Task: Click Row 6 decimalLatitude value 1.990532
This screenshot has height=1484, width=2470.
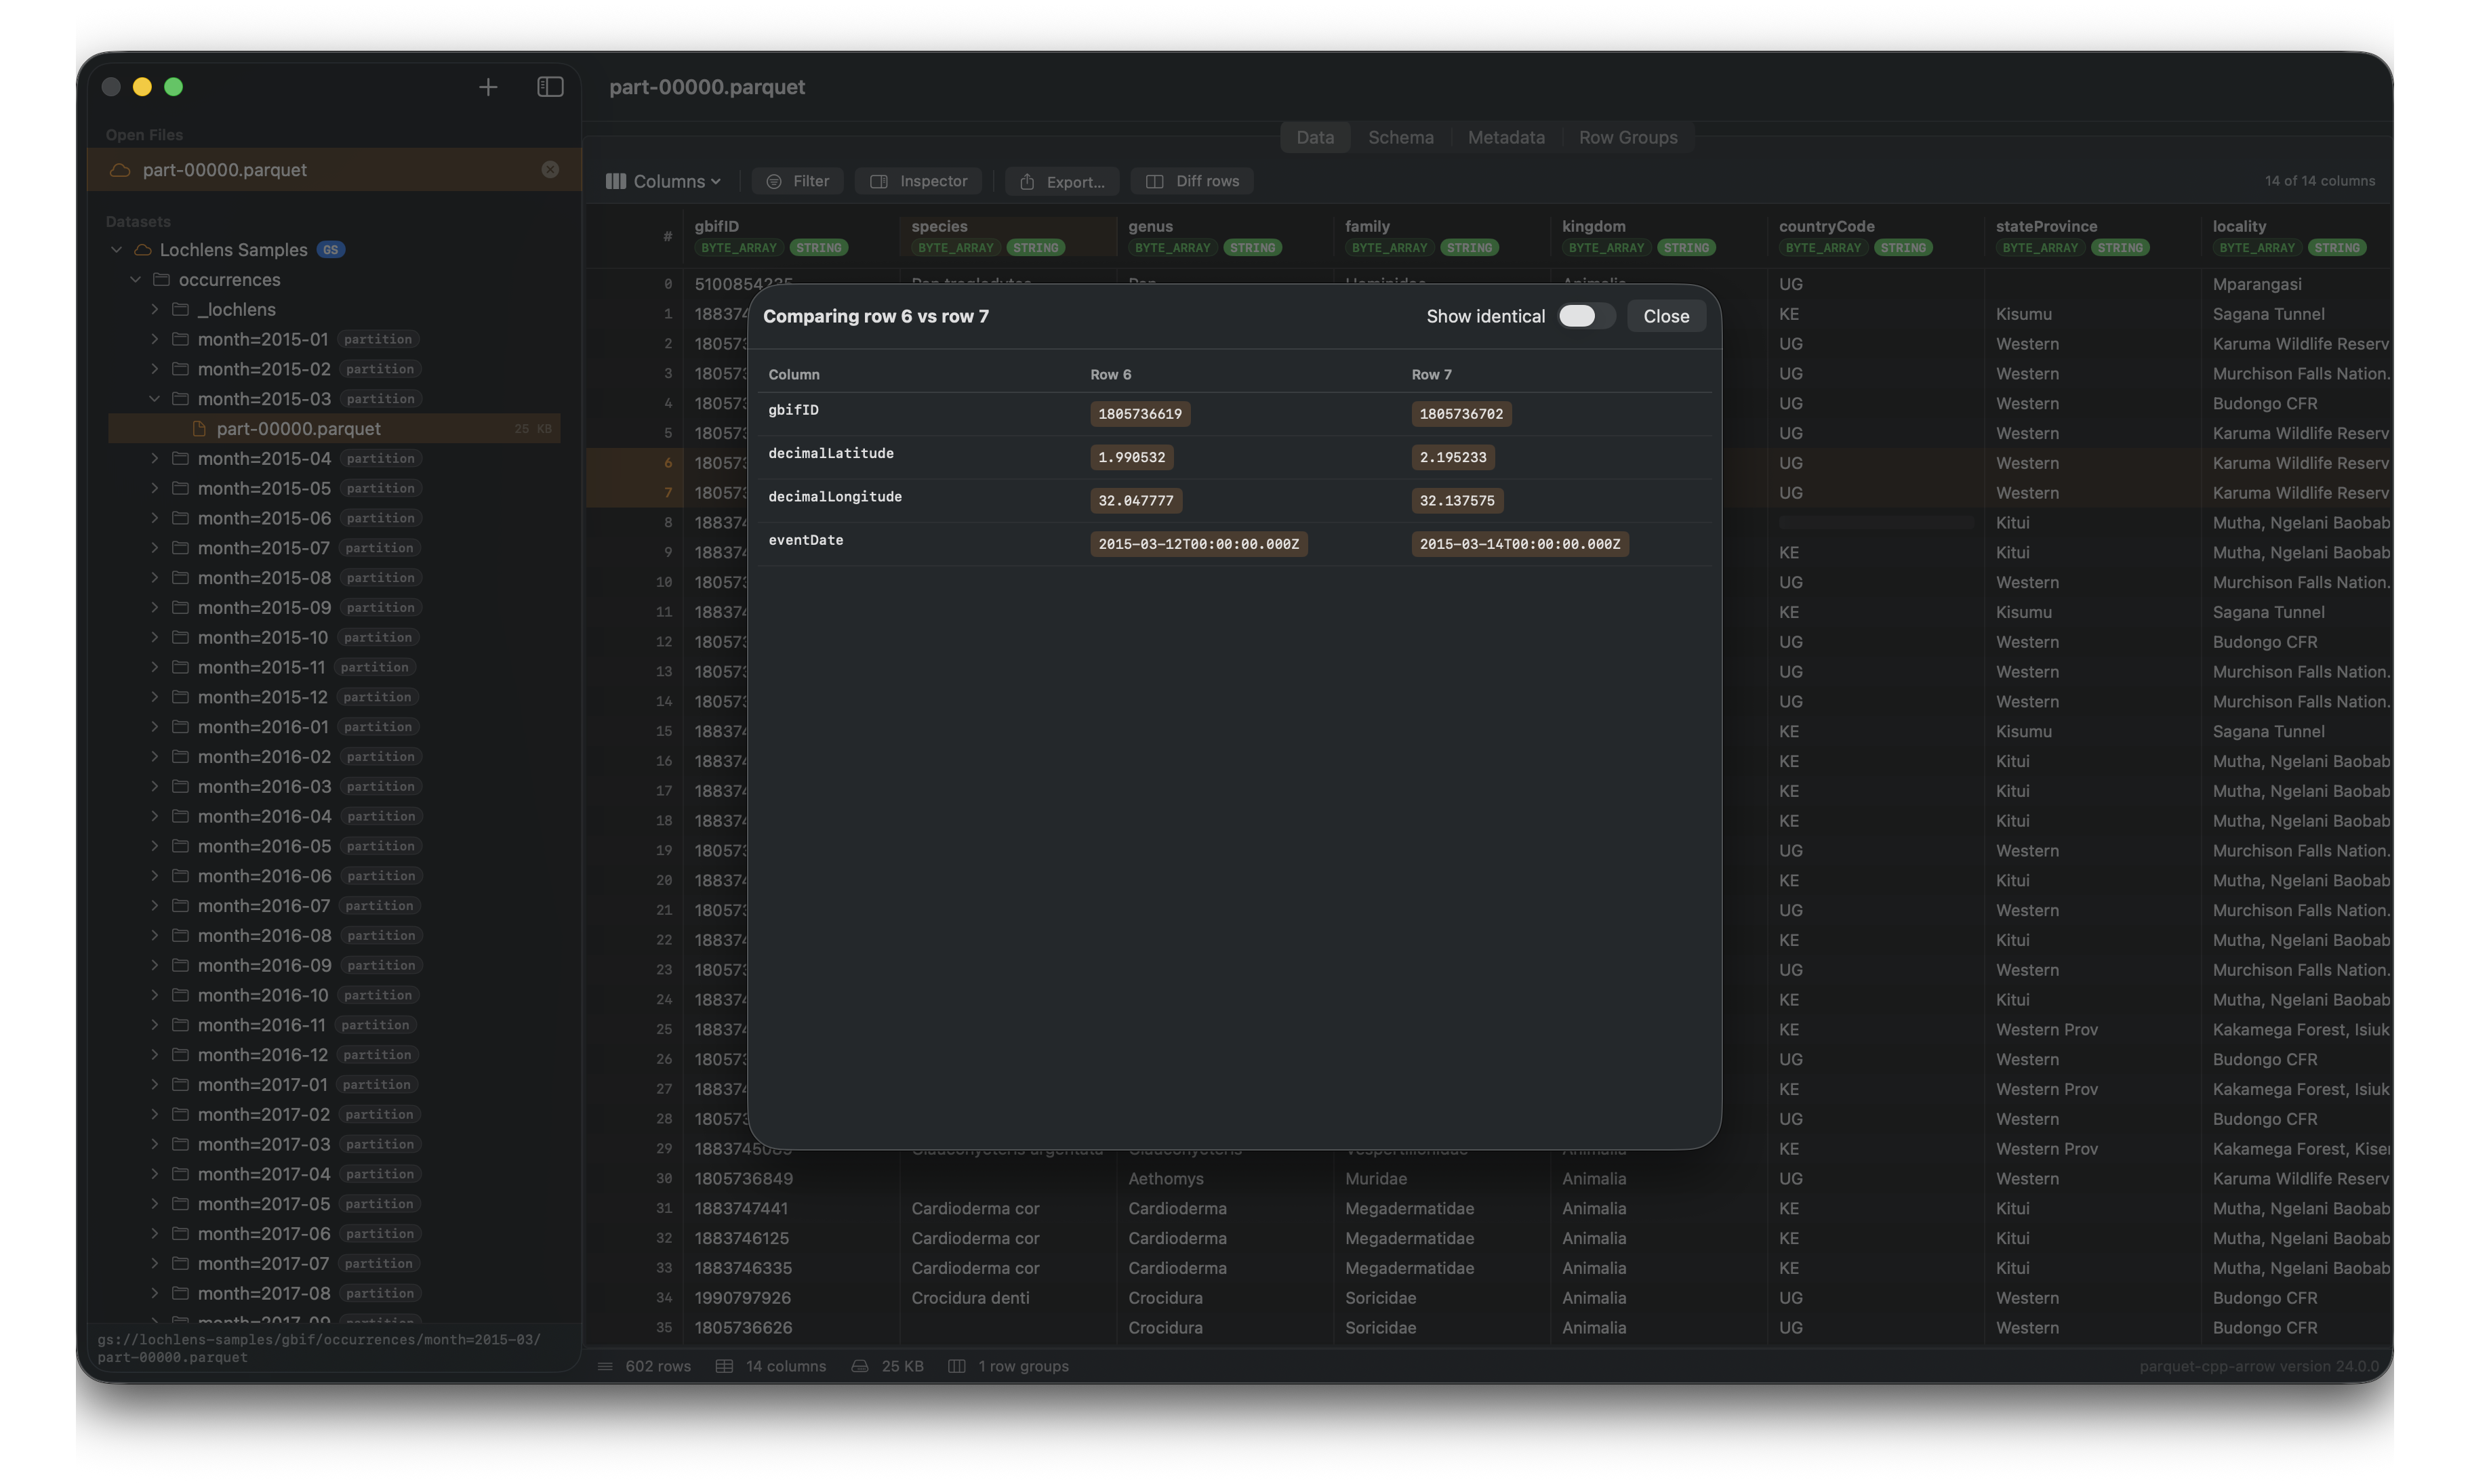Action: 1131,457
